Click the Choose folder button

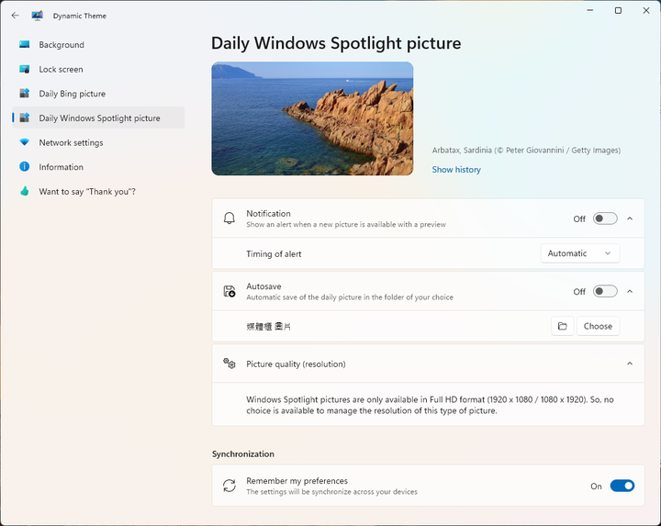pos(598,326)
